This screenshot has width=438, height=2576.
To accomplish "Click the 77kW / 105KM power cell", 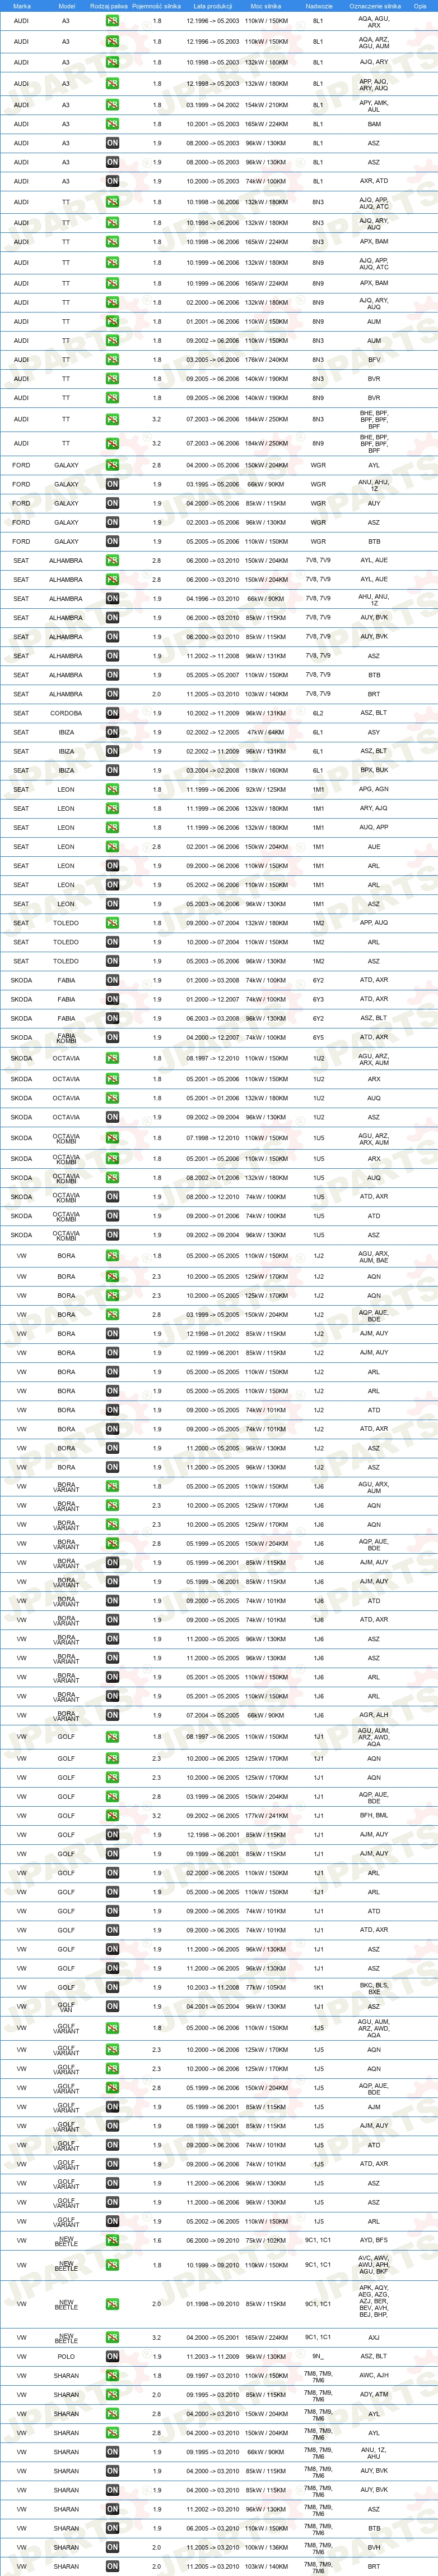I will point(265,1987).
